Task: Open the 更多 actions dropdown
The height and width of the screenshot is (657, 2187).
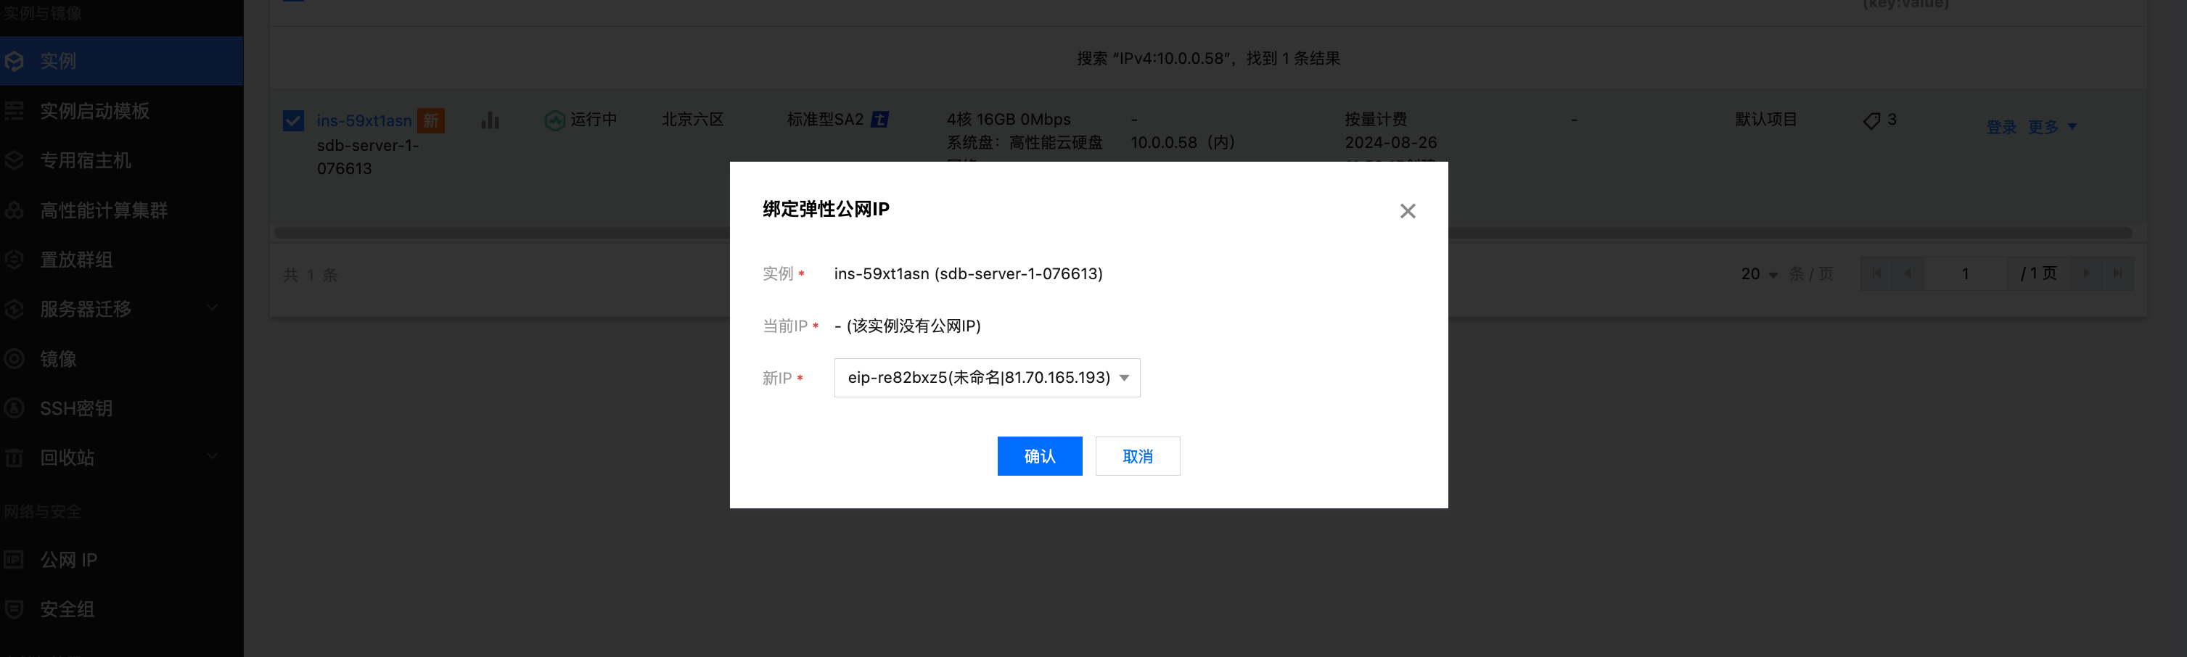Action: click(x=2052, y=128)
